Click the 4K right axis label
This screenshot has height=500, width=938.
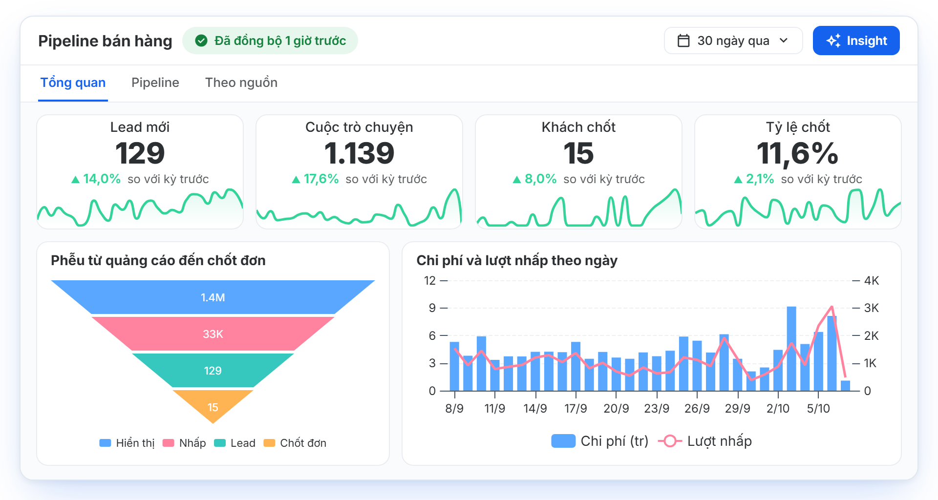(x=872, y=281)
